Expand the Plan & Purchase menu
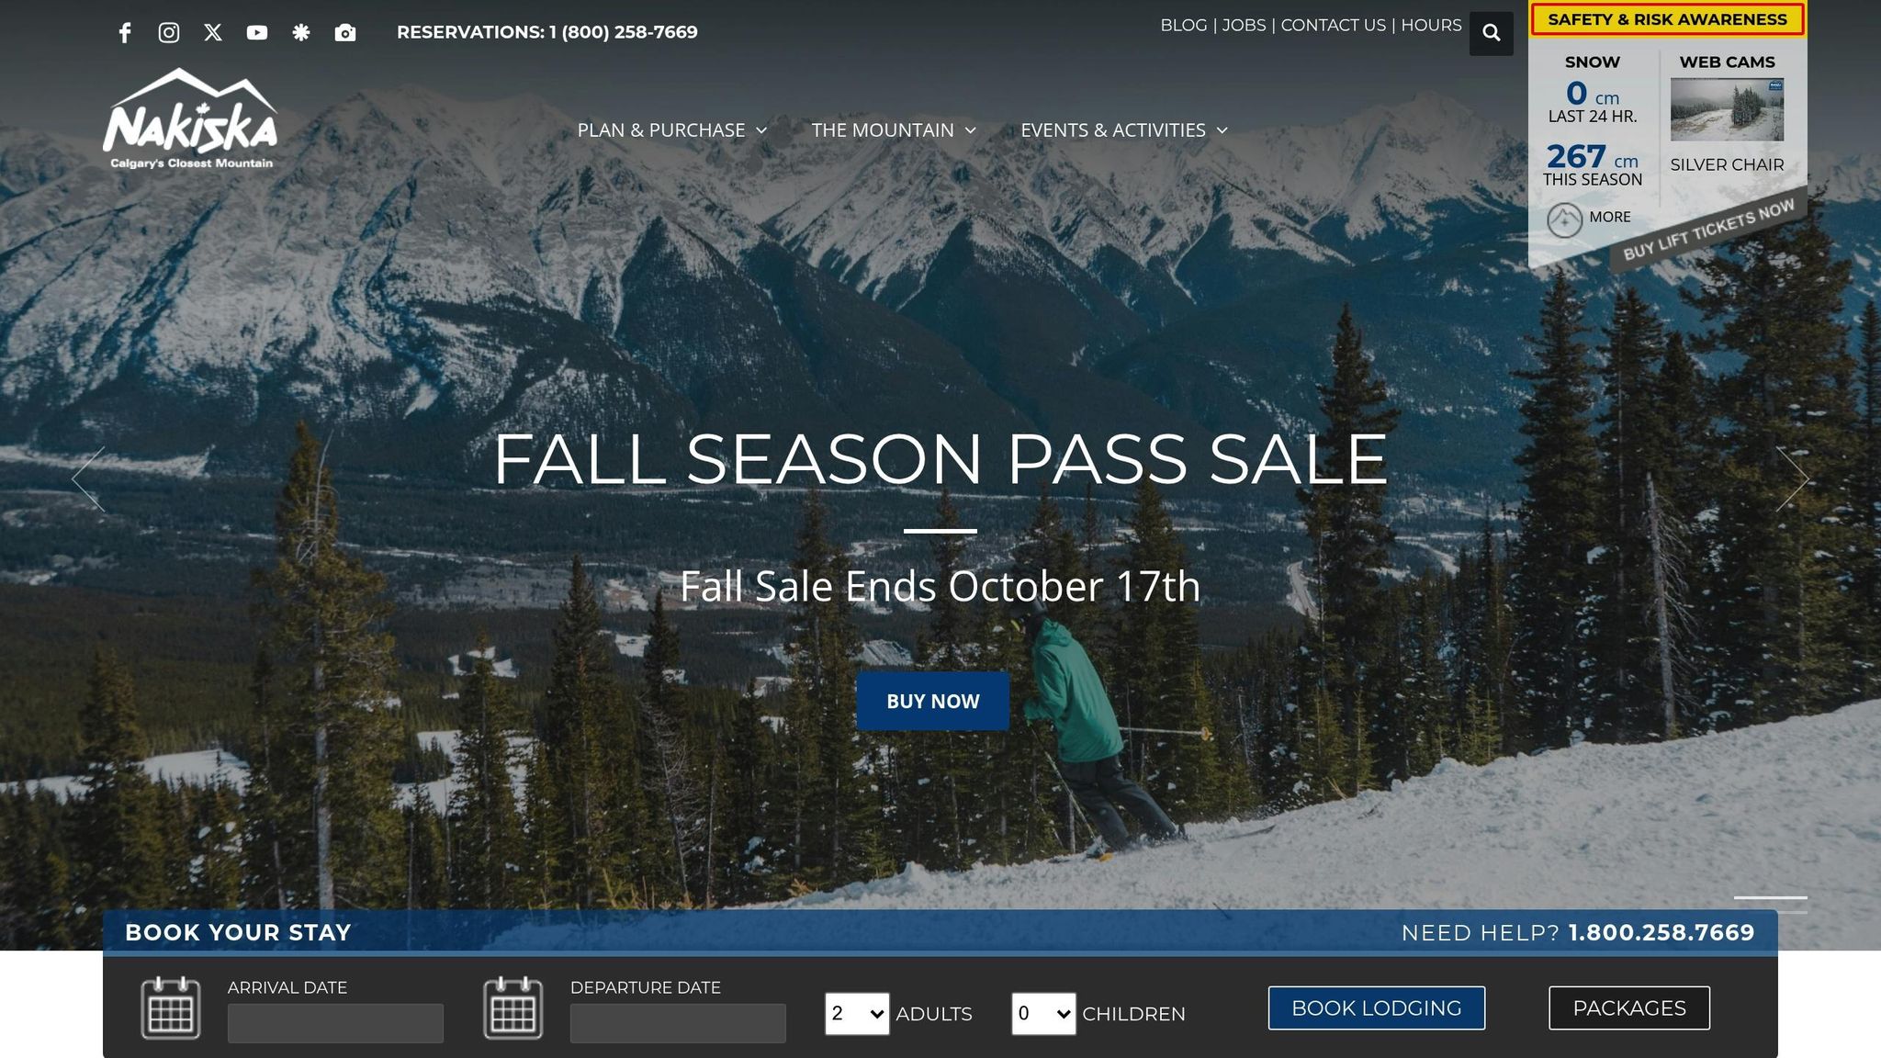This screenshot has height=1058, width=1881. pyautogui.click(x=672, y=130)
